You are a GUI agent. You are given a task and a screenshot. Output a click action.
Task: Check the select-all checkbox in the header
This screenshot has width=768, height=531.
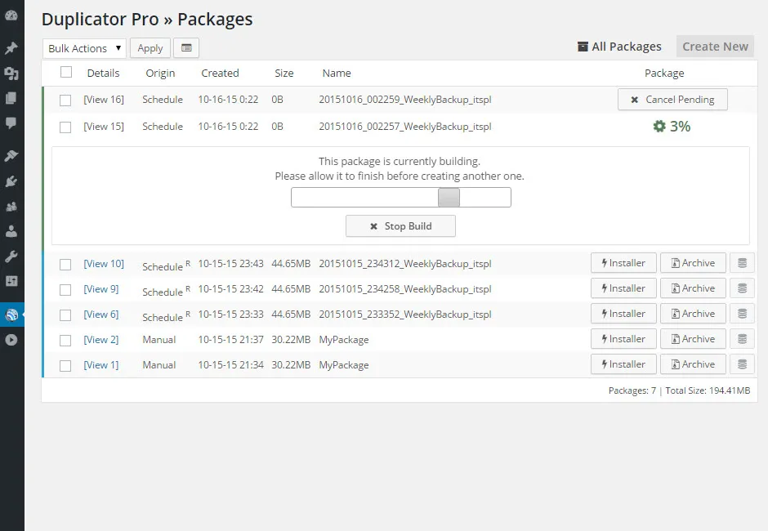[x=65, y=72]
